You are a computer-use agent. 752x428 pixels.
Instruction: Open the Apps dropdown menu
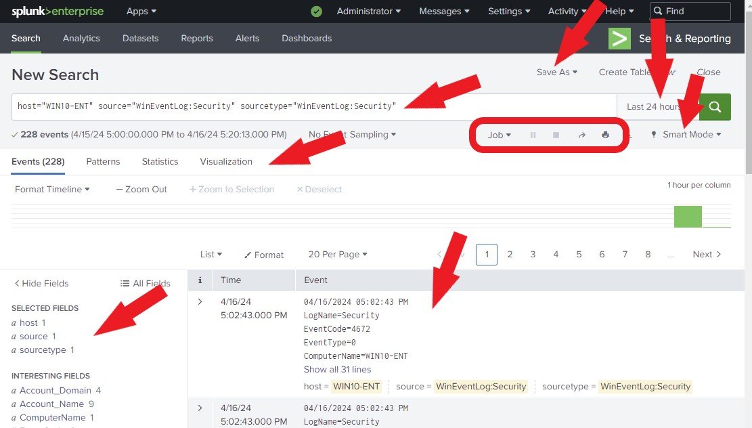pyautogui.click(x=141, y=11)
